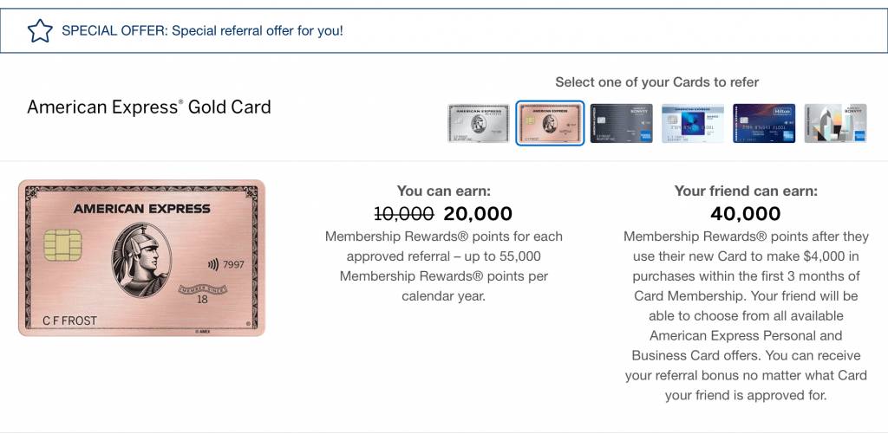Click the crossed-out 10,000 points figure
The image size is (888, 434).
point(404,214)
